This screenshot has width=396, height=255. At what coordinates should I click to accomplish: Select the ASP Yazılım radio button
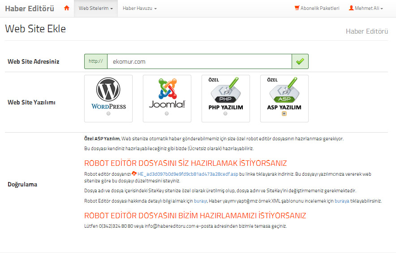pos(284,113)
